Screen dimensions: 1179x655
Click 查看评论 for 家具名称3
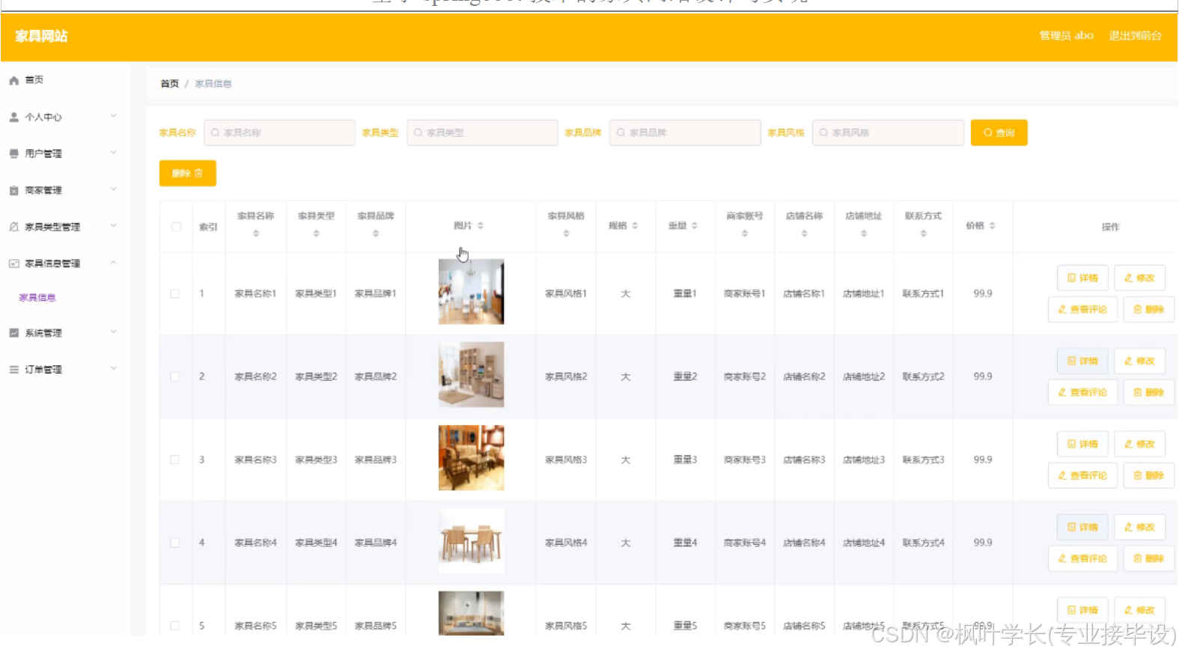coord(1082,475)
